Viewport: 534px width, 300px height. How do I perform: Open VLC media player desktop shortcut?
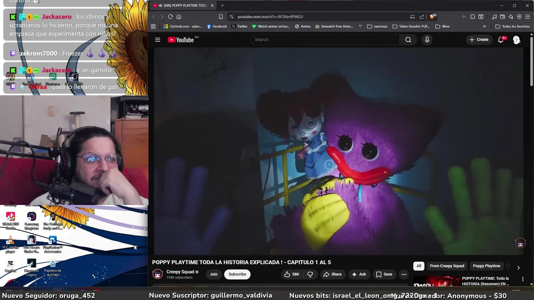point(10,244)
